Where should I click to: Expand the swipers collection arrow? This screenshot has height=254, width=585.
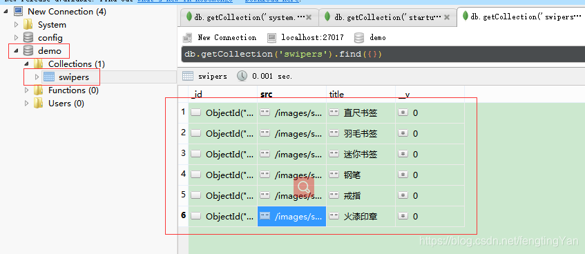pyautogui.click(x=37, y=77)
